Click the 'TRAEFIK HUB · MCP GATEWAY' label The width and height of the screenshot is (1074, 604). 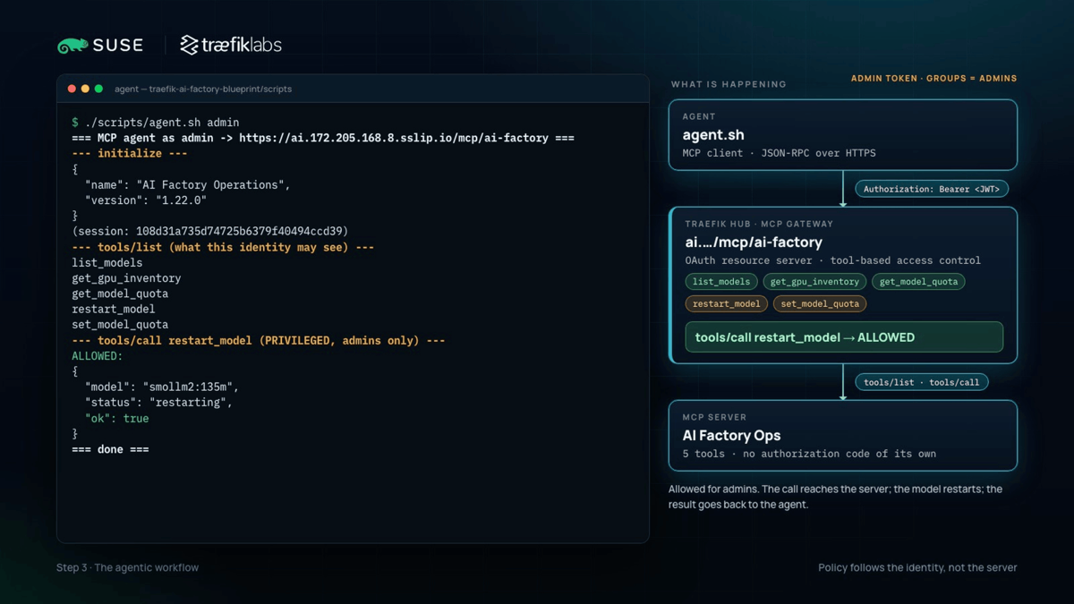pos(759,224)
